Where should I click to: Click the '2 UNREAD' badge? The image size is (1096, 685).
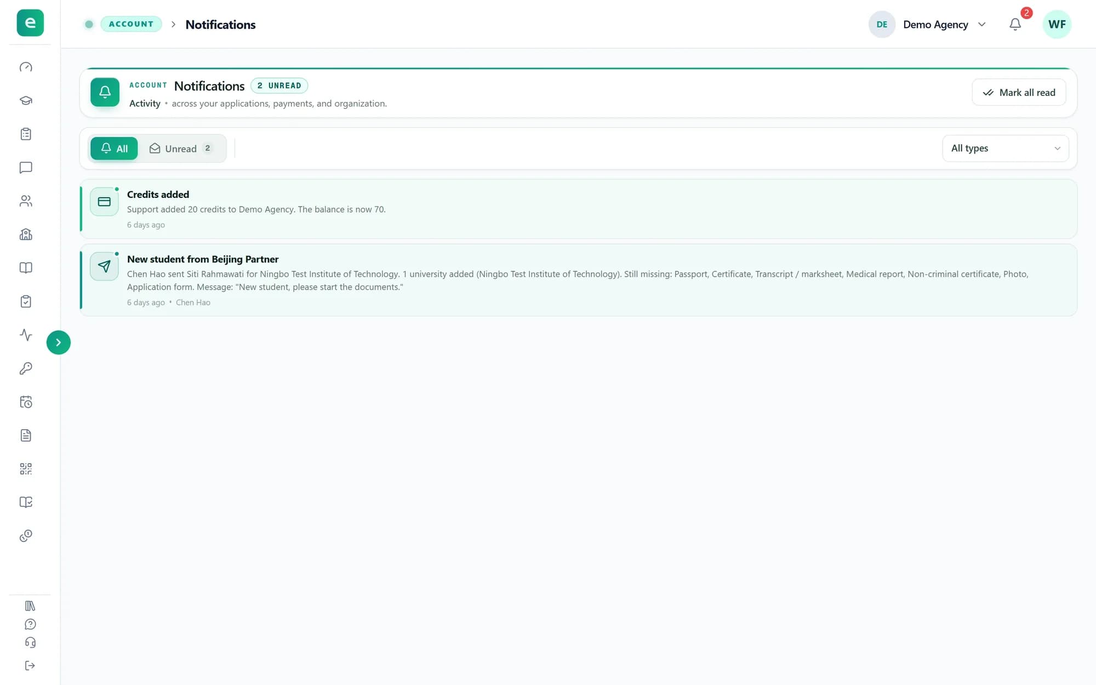[x=279, y=85]
